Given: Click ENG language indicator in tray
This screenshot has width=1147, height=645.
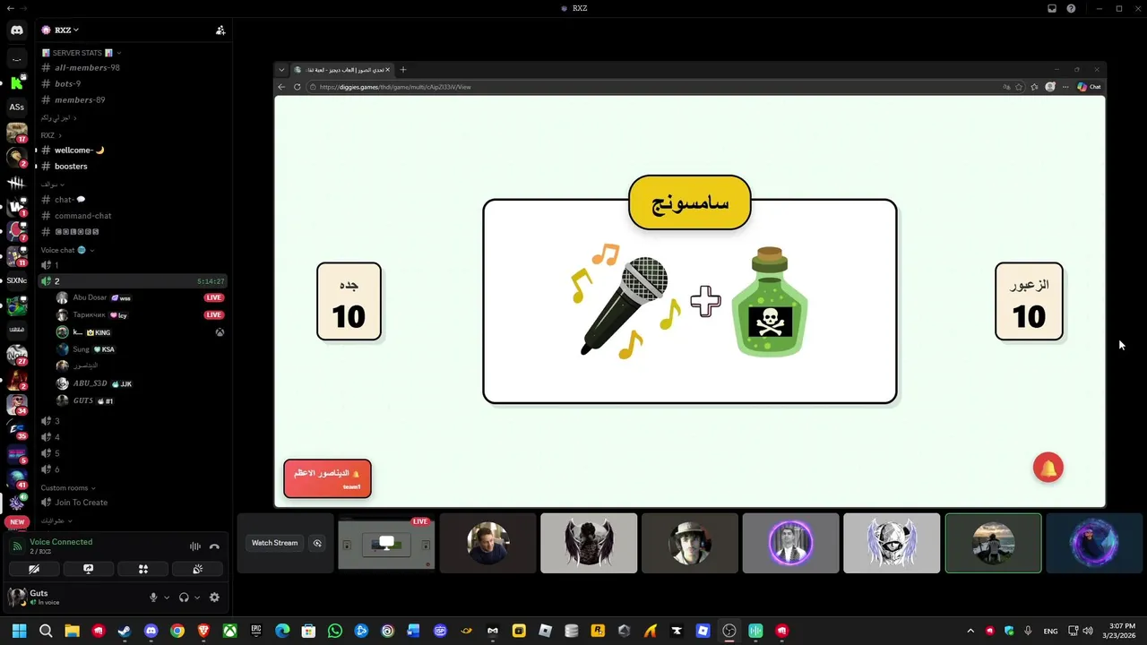Looking at the screenshot, I should (x=1050, y=631).
